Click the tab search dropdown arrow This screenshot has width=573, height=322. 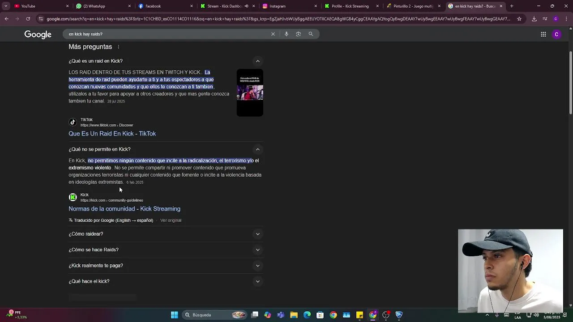(6, 6)
